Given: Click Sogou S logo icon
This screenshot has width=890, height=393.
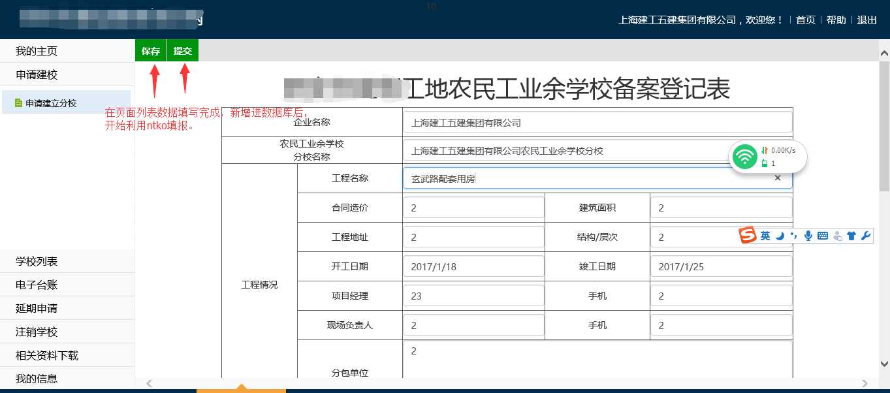Looking at the screenshot, I should click(x=748, y=236).
